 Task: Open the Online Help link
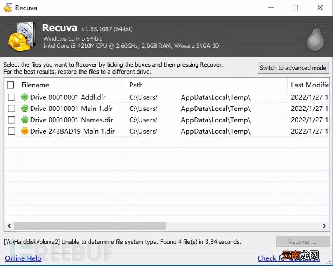coord(23,258)
